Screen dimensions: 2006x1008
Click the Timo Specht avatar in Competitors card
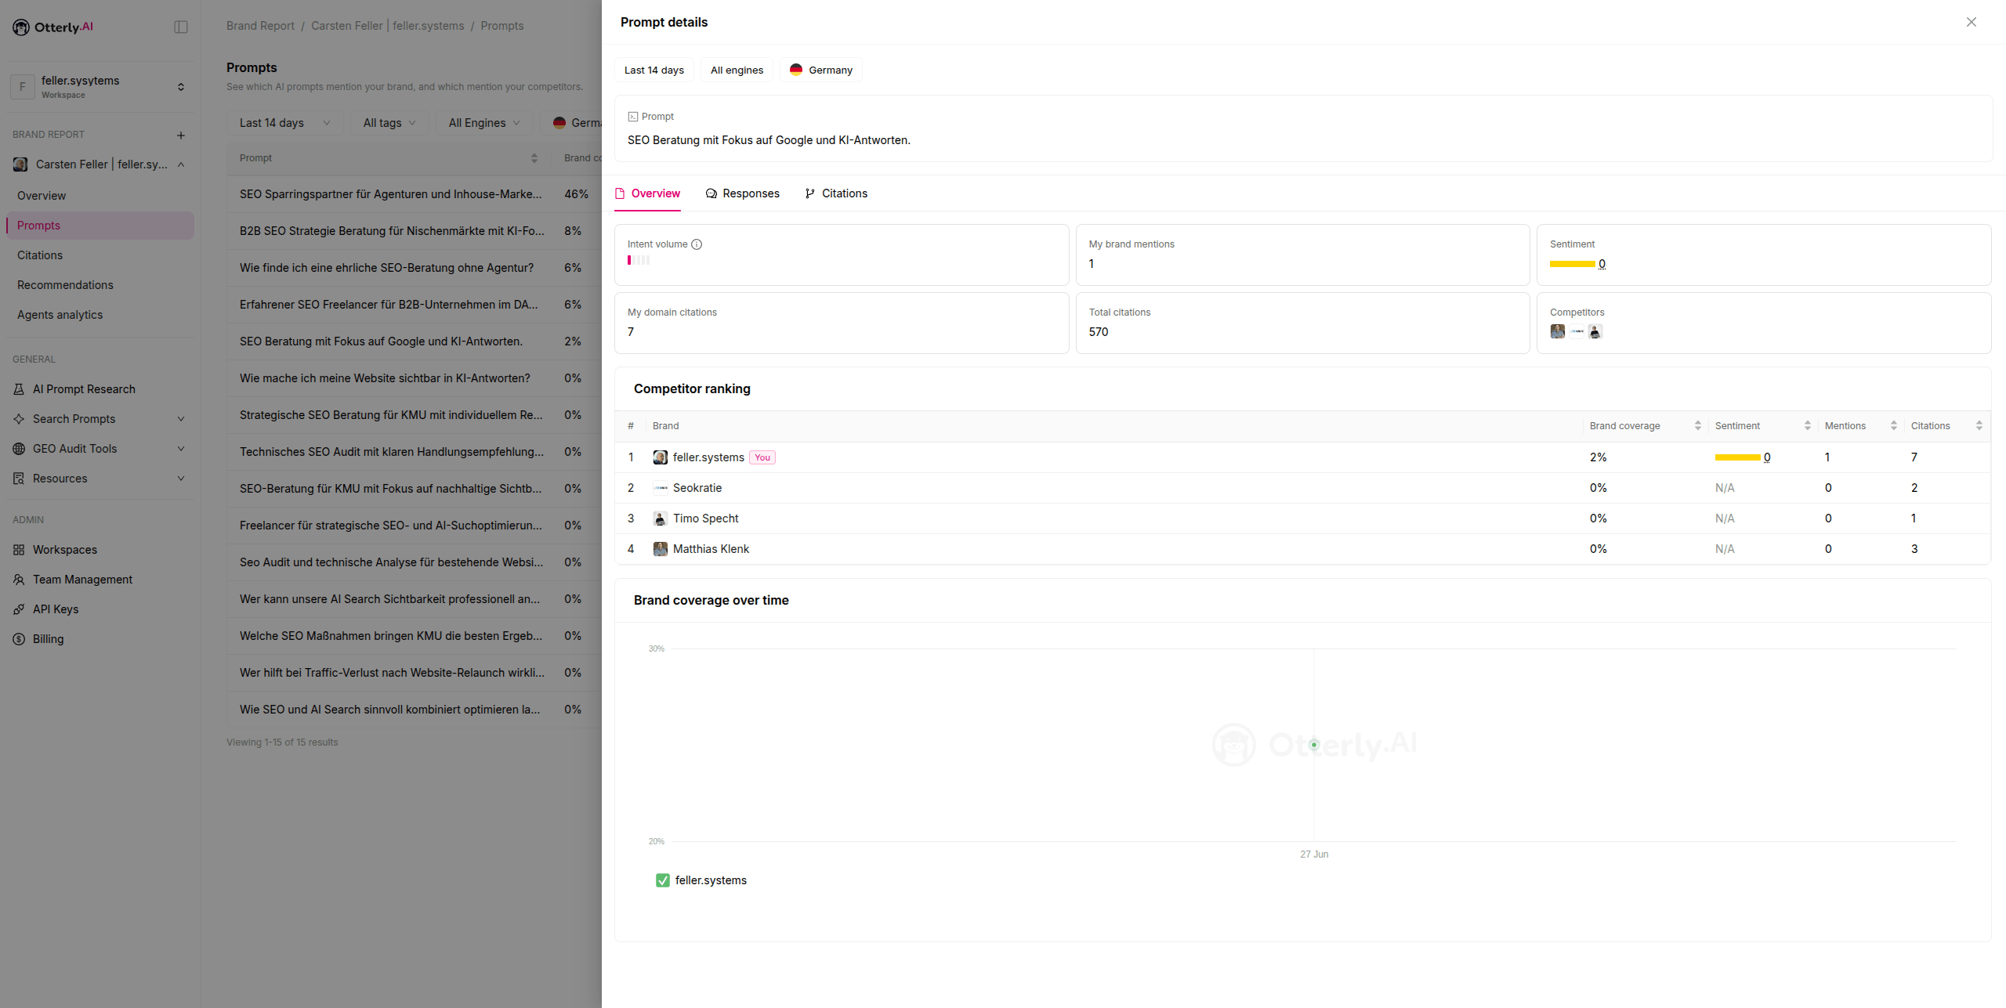pos(1595,331)
